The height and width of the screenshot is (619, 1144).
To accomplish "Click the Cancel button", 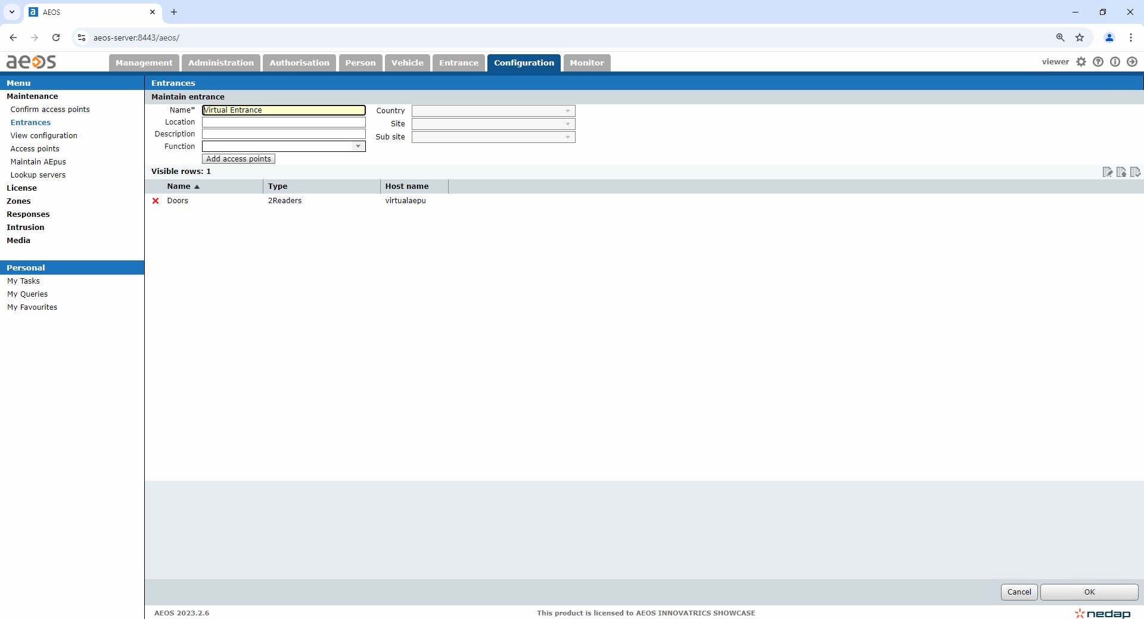I will click(1019, 592).
